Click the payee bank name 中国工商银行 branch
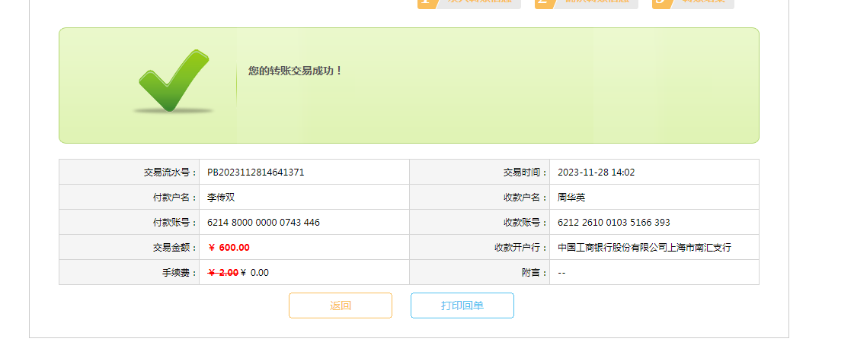The image size is (854, 364). [644, 248]
